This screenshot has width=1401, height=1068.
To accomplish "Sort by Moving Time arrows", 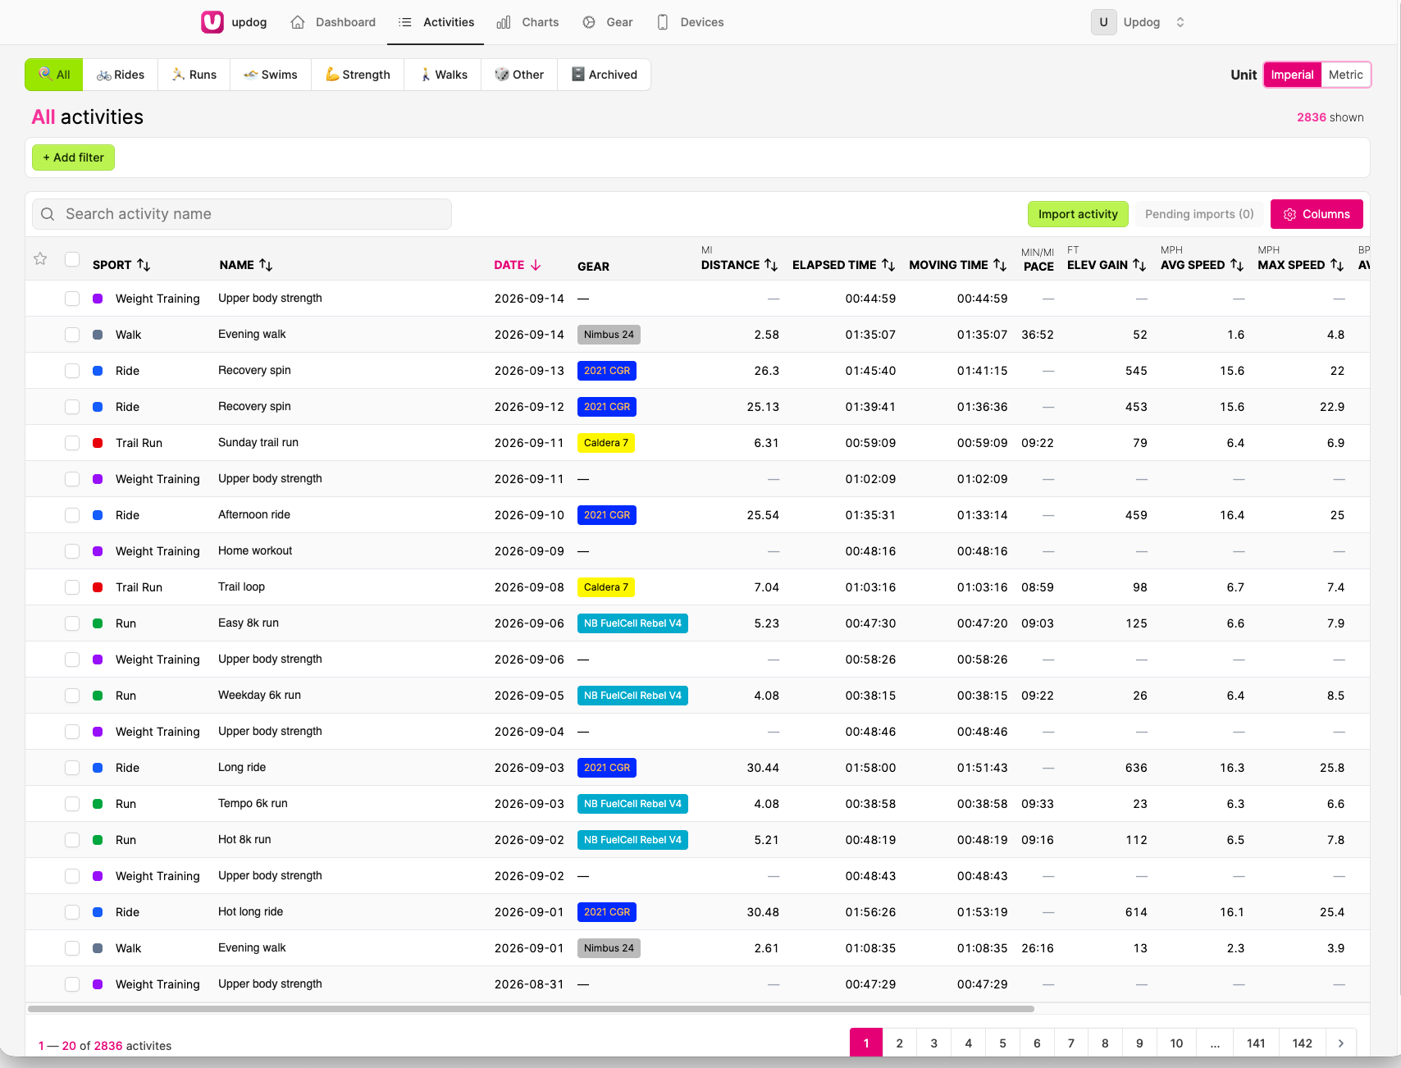I will (x=1000, y=265).
